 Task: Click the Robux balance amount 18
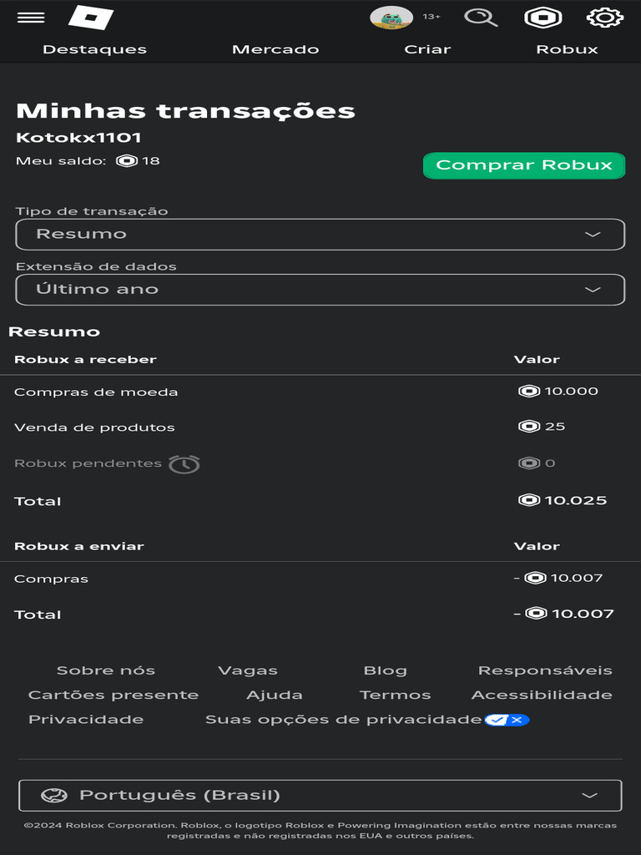pyautogui.click(x=150, y=160)
